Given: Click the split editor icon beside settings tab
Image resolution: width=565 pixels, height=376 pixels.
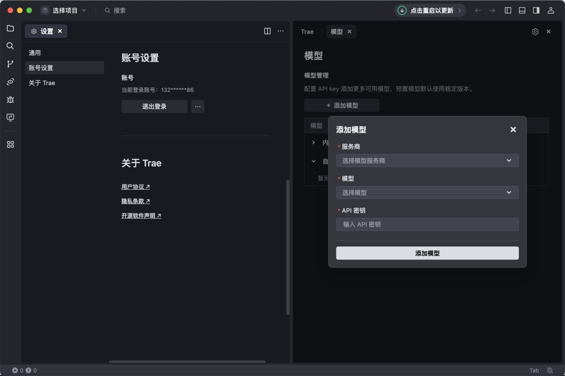Looking at the screenshot, I should (x=267, y=31).
